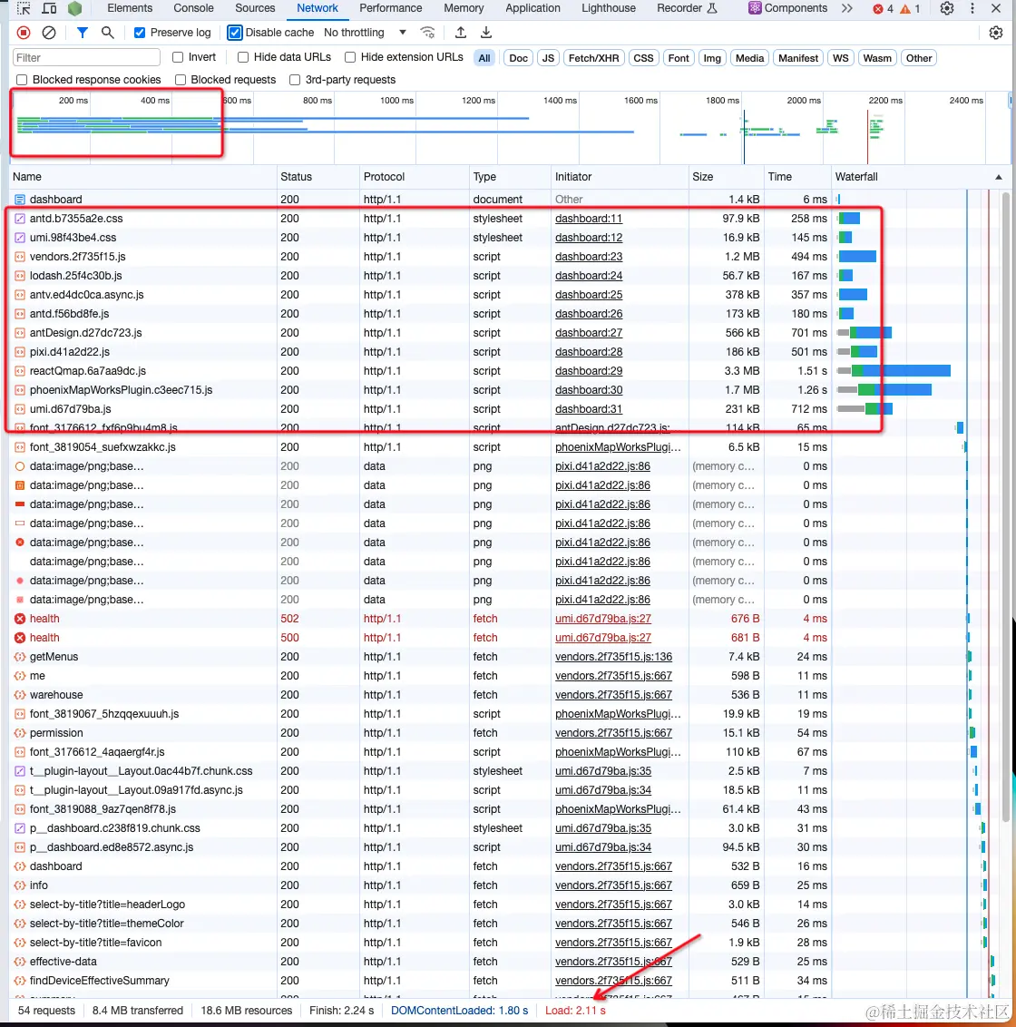The image size is (1016, 1027).
Task: Open the No throttling dropdown
Action: pyautogui.click(x=365, y=33)
